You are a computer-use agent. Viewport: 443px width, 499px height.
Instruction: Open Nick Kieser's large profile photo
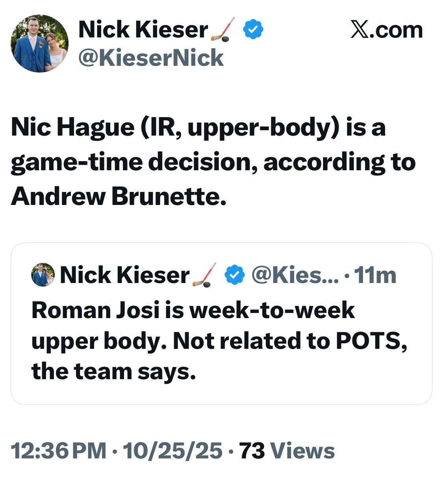tap(39, 43)
